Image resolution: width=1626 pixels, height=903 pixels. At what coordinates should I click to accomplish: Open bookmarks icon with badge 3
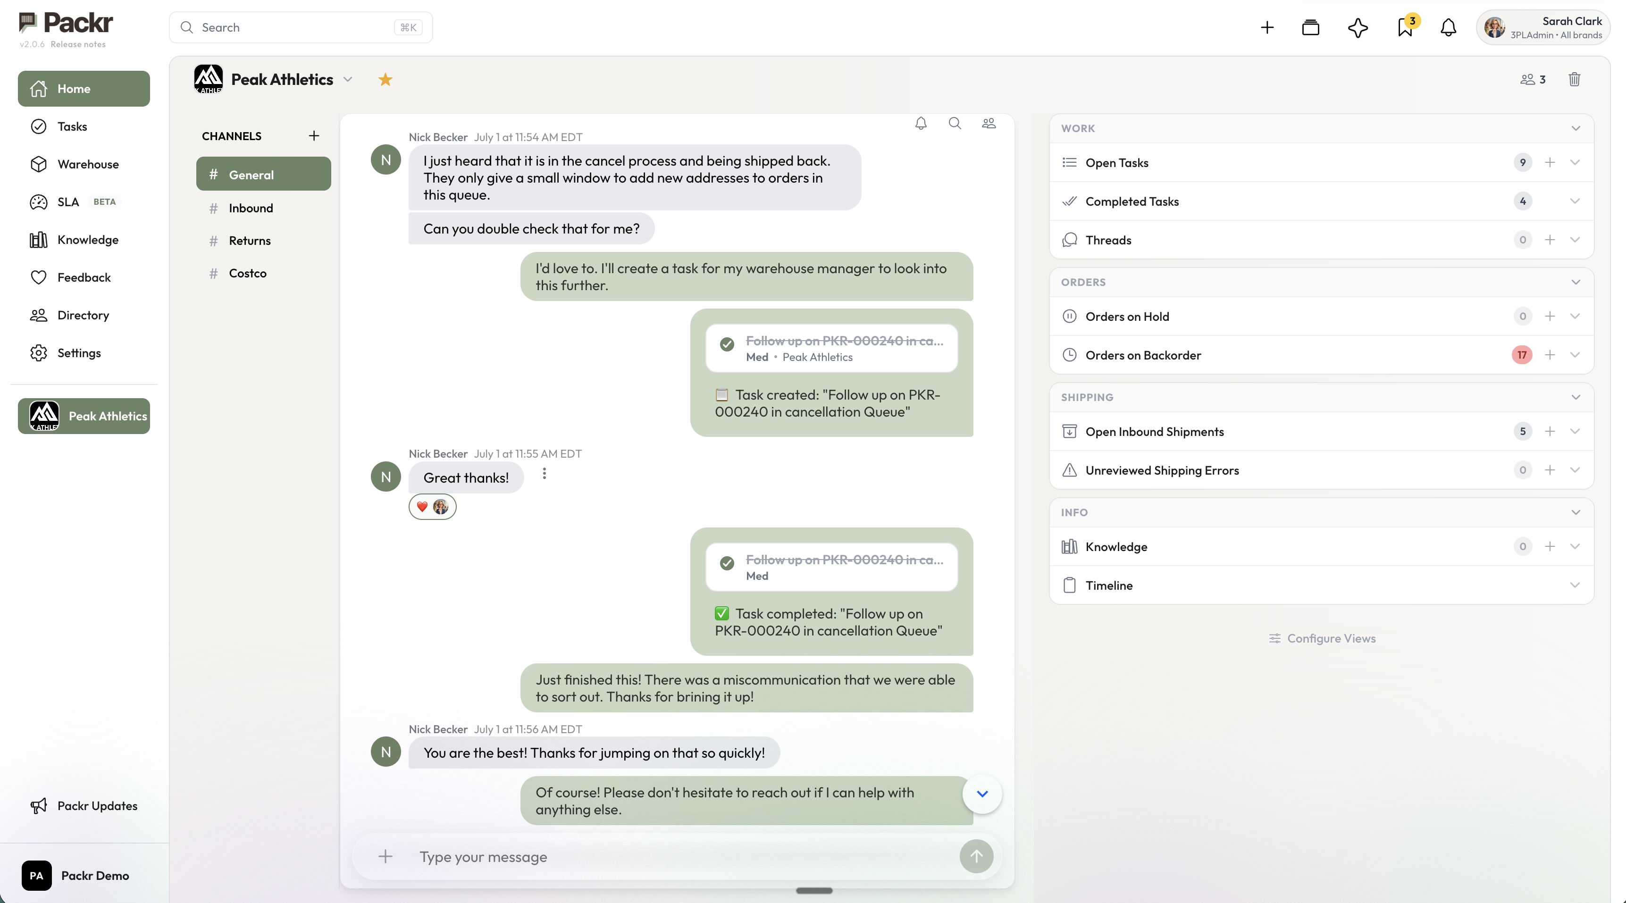tap(1405, 27)
